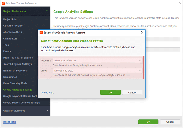This screenshot has width=183, height=128.
Task: Click OK in the Preferences window
Action: tap(148, 122)
